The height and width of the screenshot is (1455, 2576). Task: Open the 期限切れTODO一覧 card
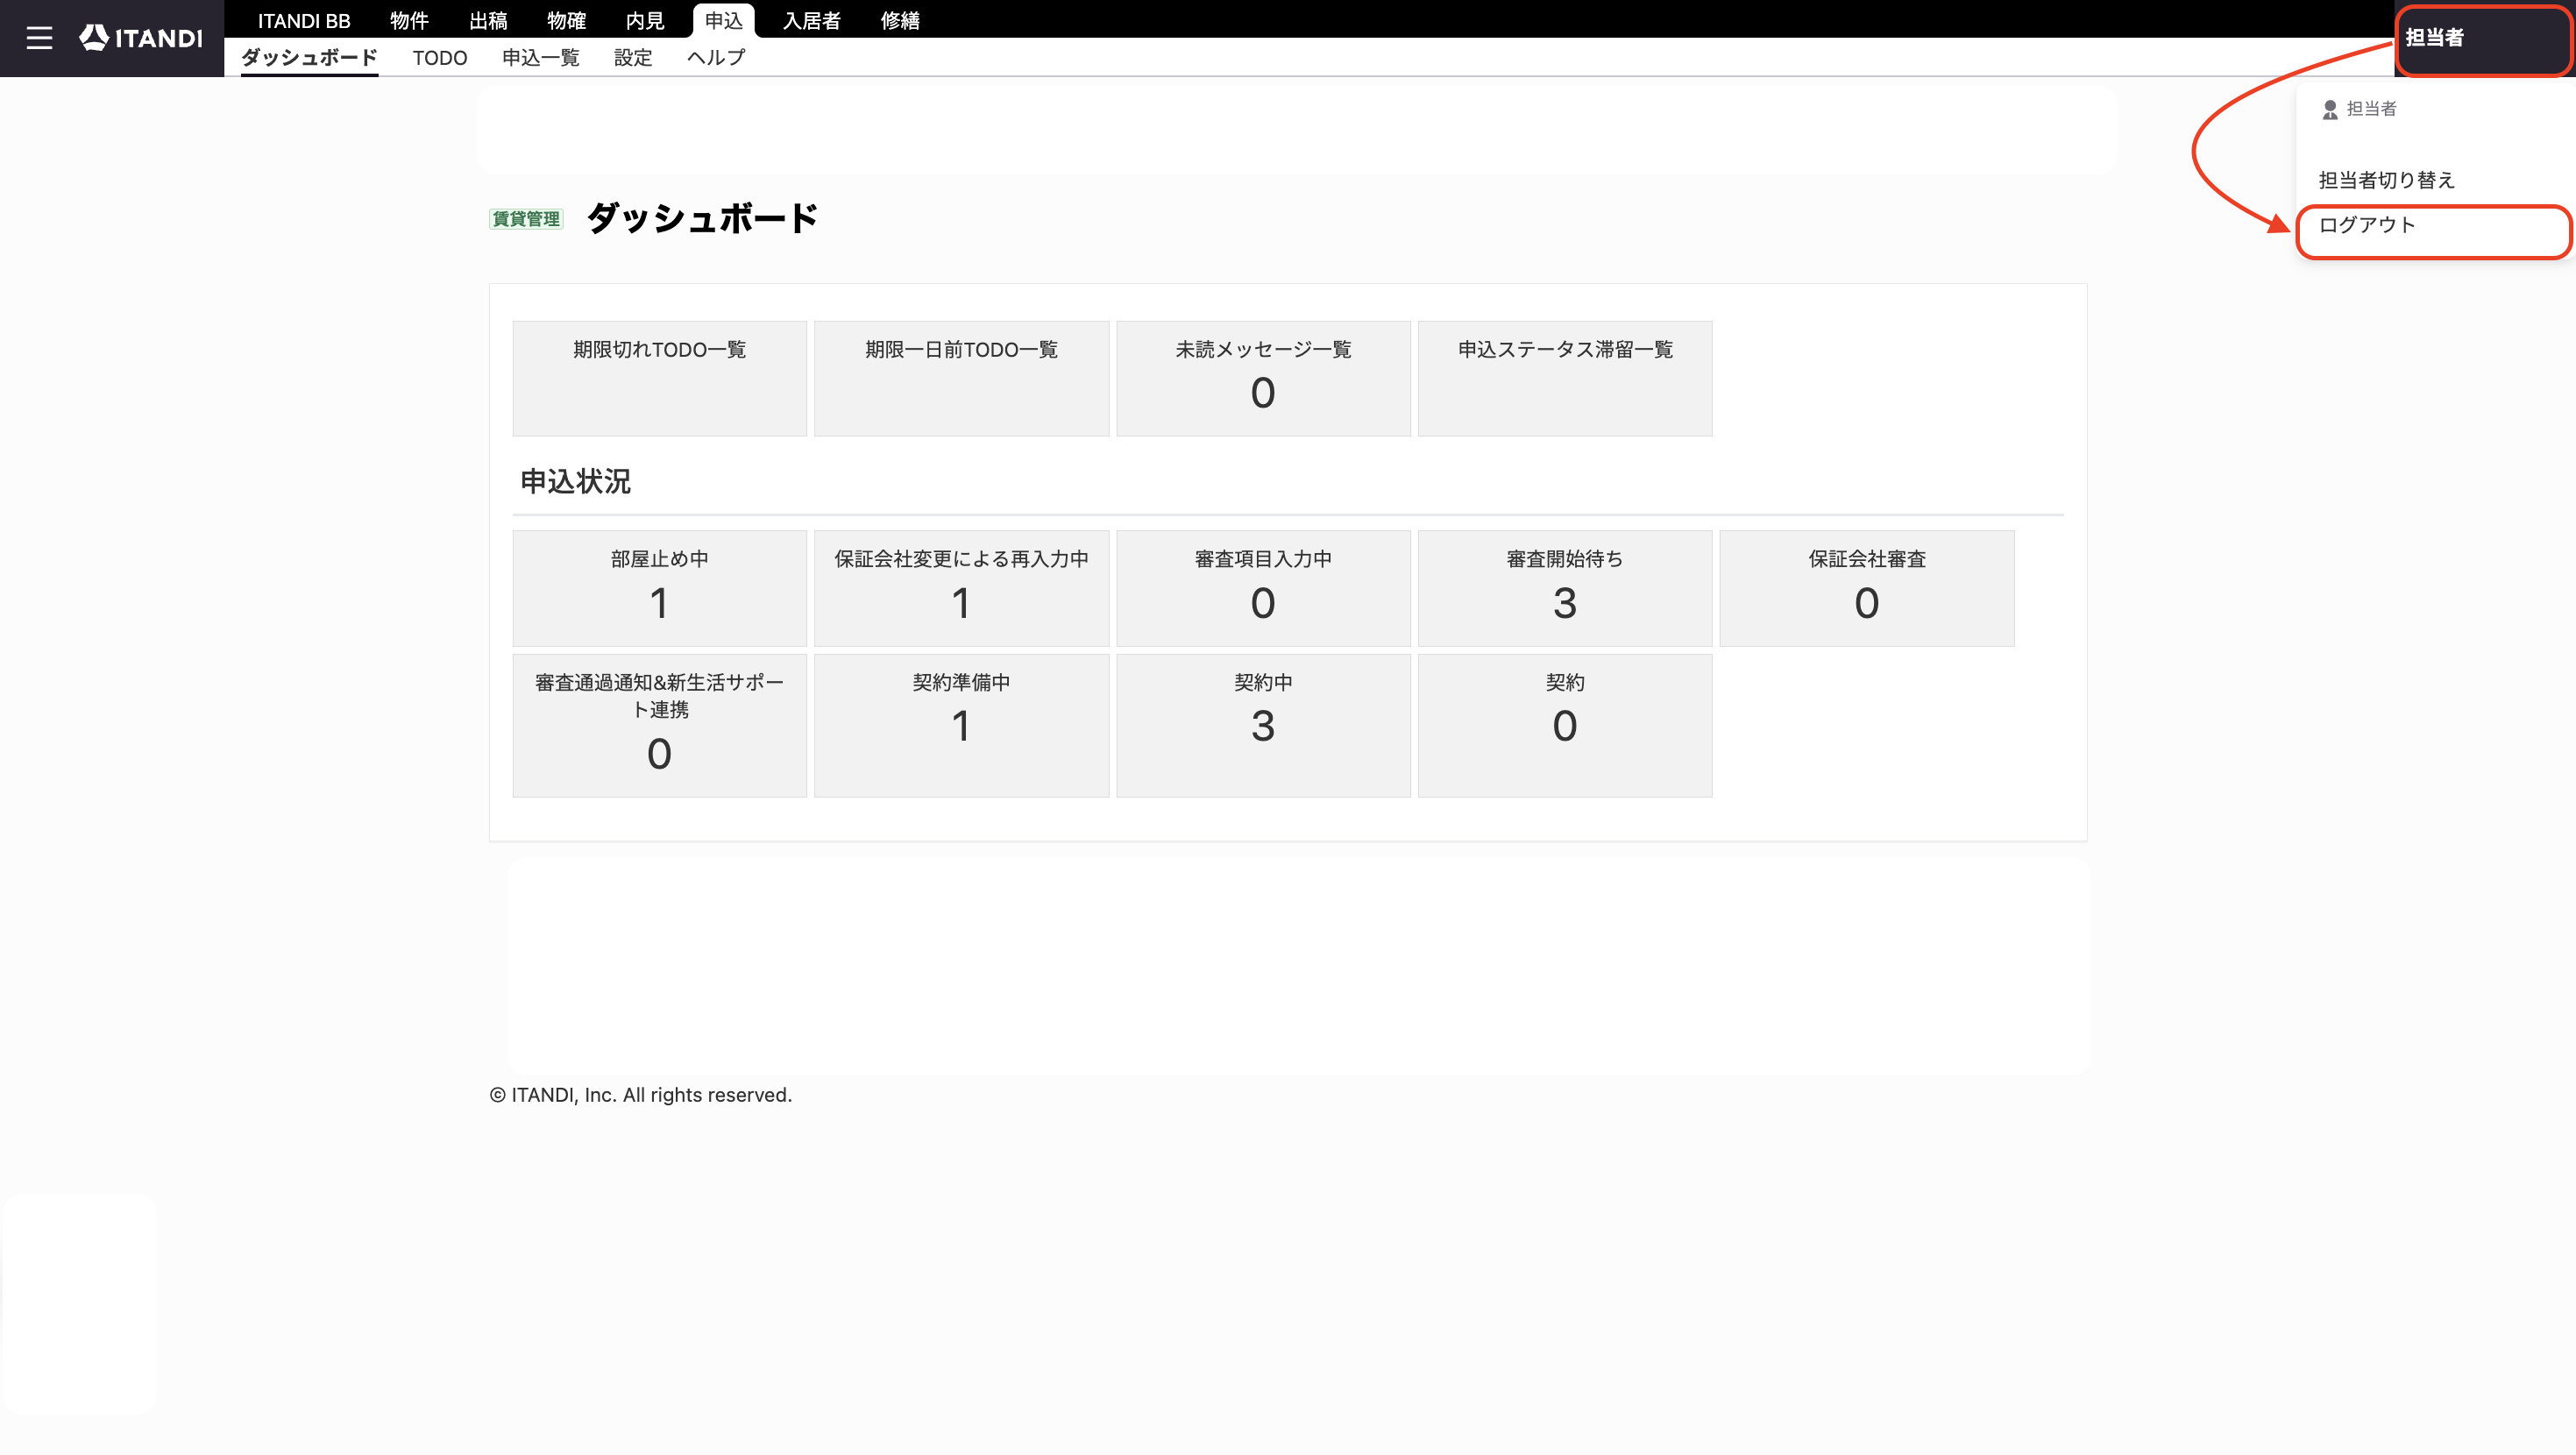coord(659,378)
